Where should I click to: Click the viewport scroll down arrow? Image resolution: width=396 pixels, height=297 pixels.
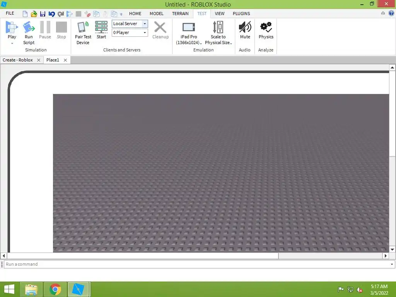tap(392, 249)
